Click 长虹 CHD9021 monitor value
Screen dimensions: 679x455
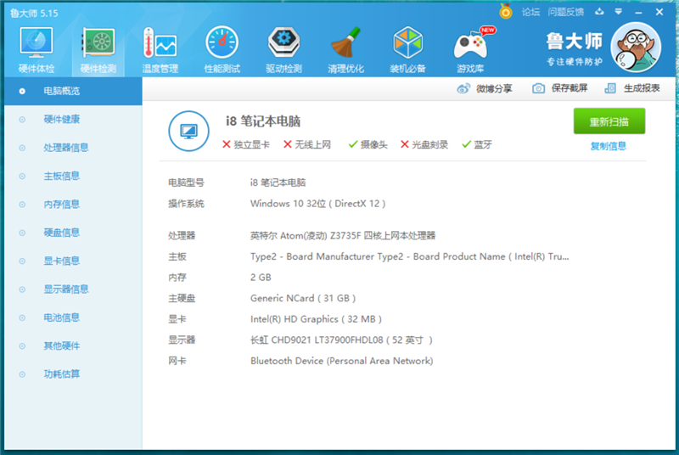pos(342,340)
